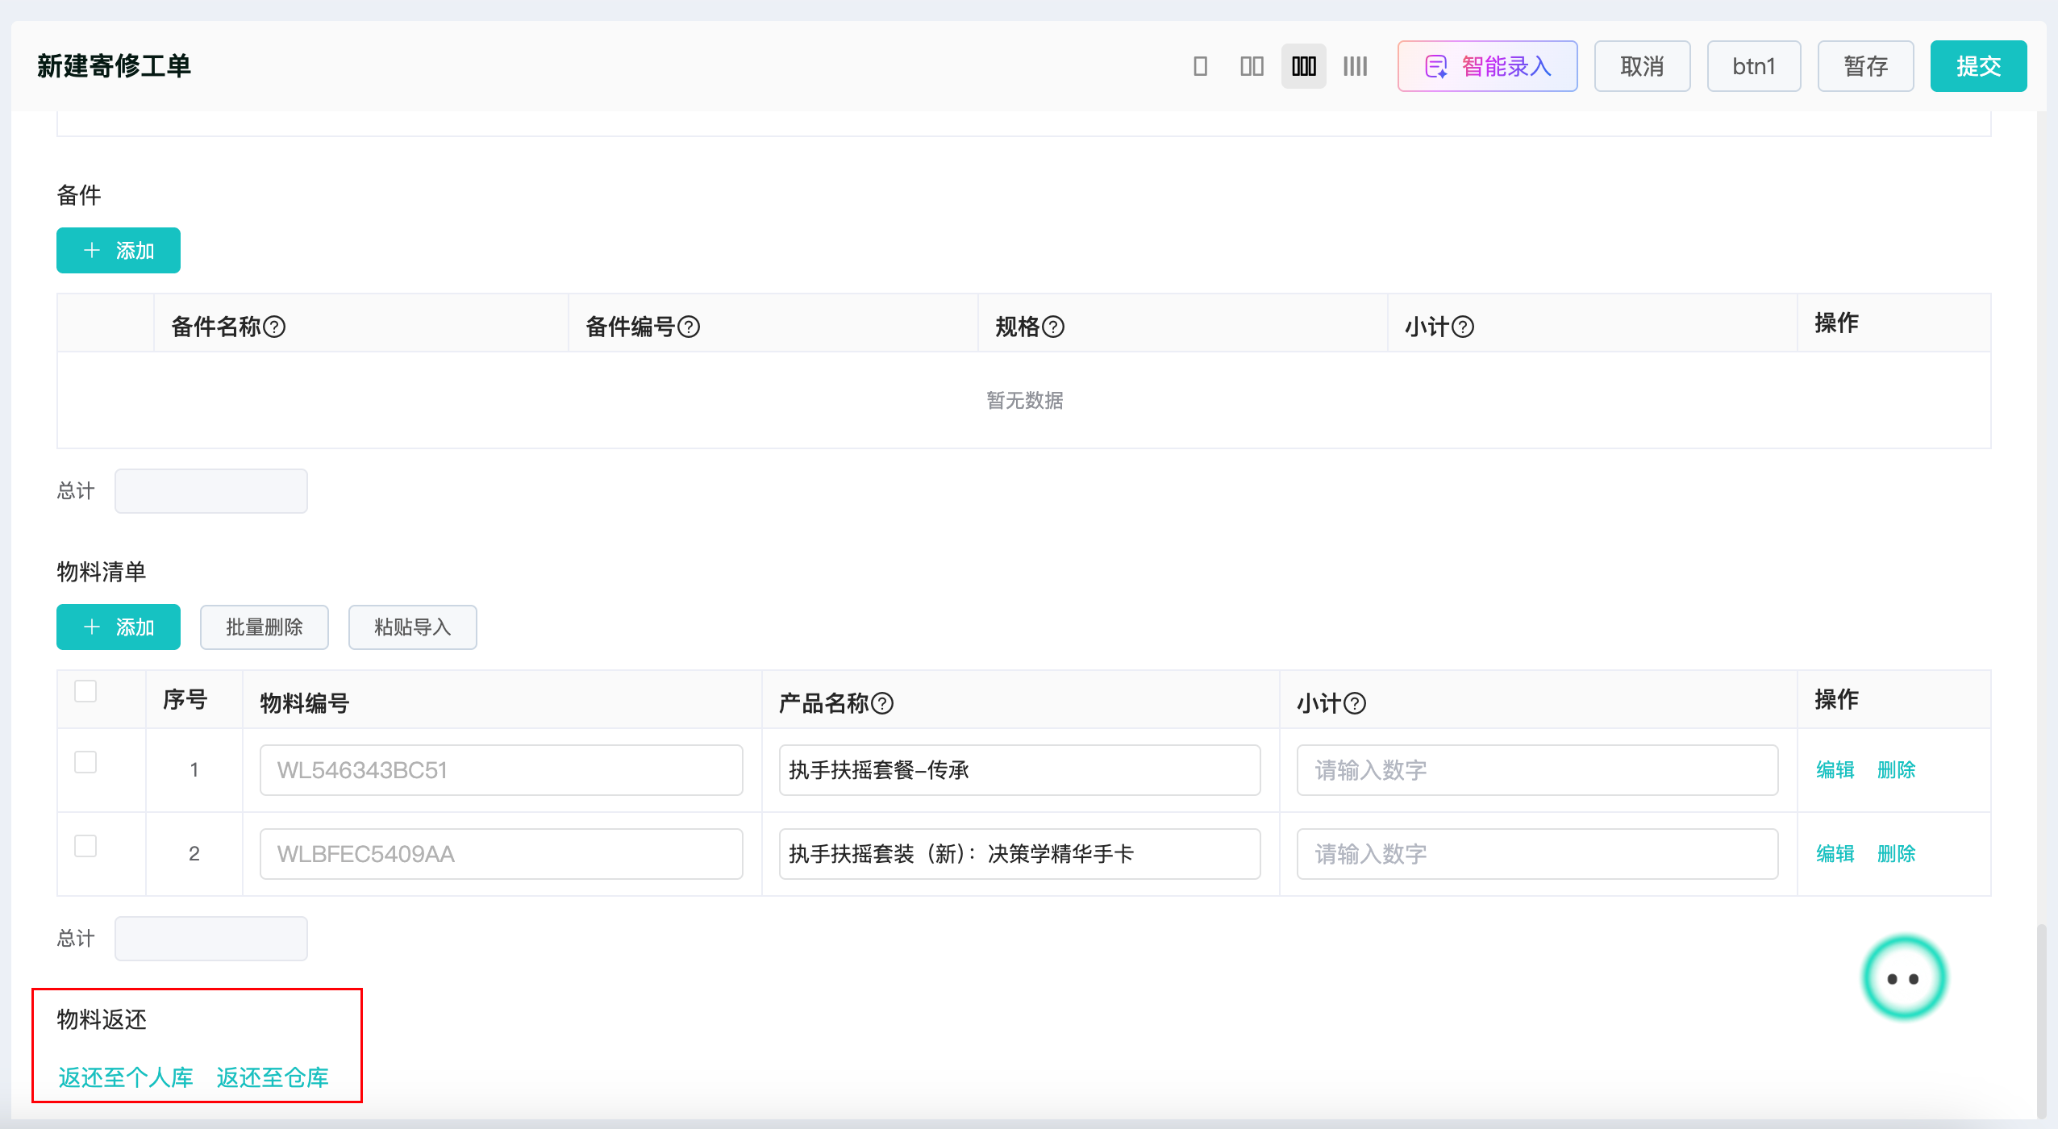Screen dimensions: 2058x1129
Task: Focus the 物料清单 总计 field
Action: [x=211, y=939]
